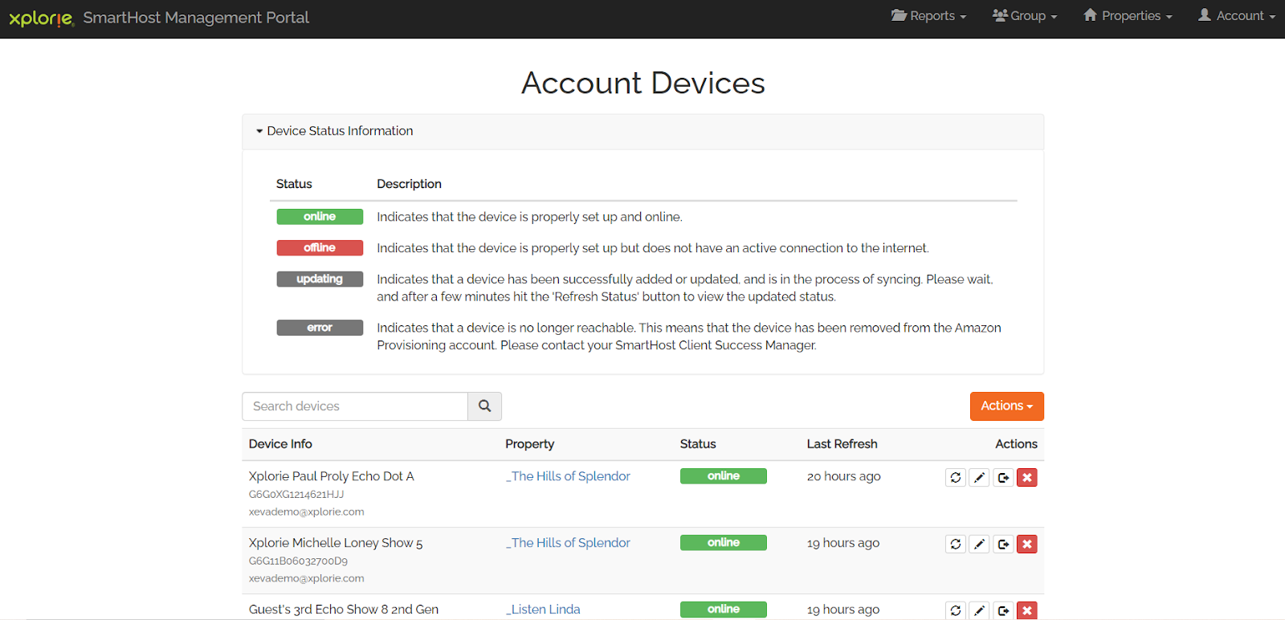The height and width of the screenshot is (620, 1285).
Task: Click 19 hours ago for Michelle Loney Show 5
Action: point(843,543)
